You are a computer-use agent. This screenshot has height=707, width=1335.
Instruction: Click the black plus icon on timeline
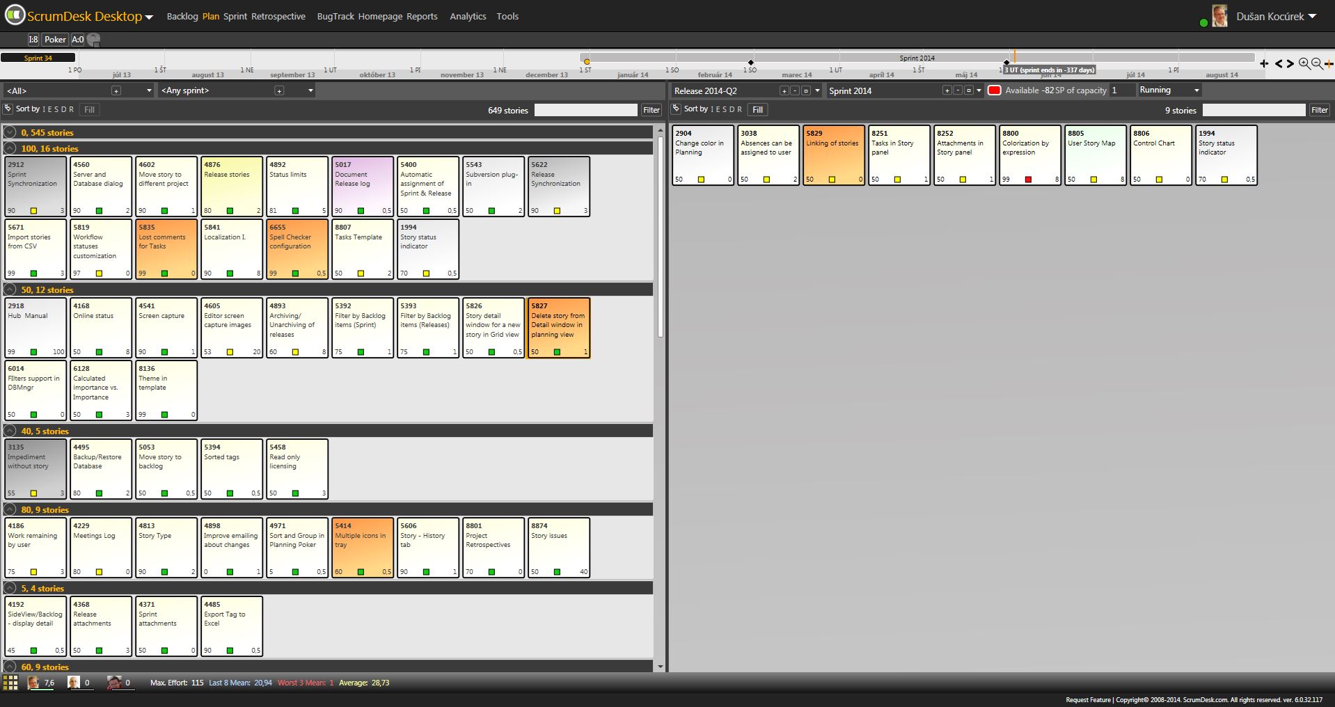tap(1264, 63)
